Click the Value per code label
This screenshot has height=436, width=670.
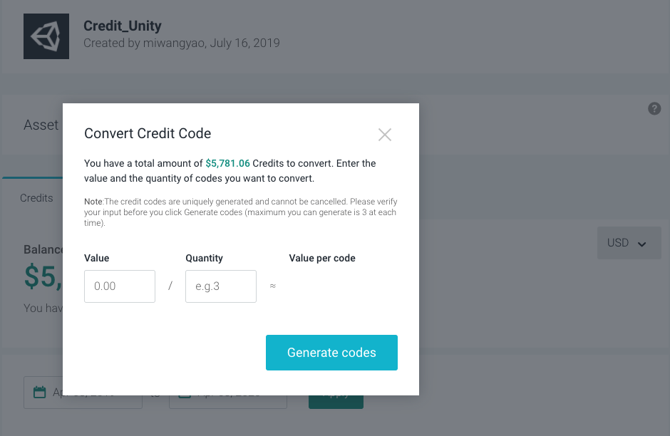click(322, 258)
